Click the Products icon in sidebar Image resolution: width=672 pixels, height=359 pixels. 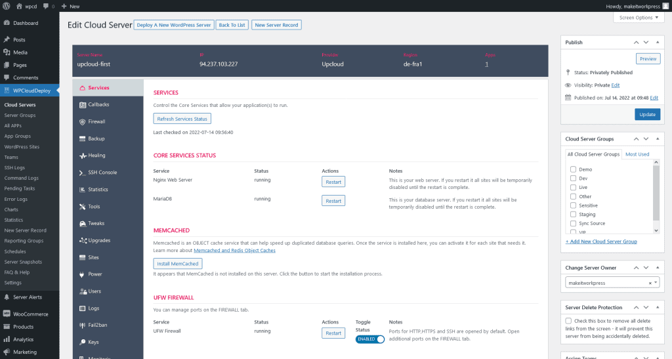[7, 326]
